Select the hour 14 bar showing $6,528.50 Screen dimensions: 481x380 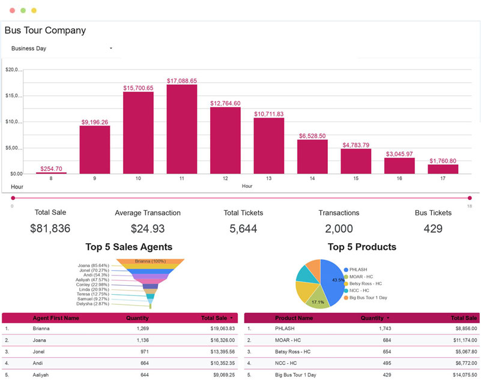[312, 157]
